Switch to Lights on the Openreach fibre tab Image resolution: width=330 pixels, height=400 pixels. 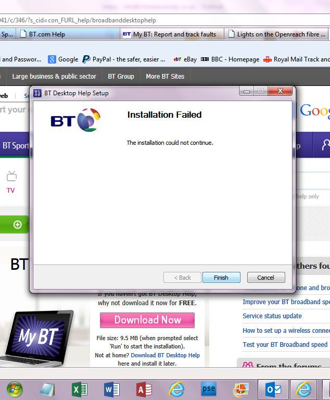(276, 34)
